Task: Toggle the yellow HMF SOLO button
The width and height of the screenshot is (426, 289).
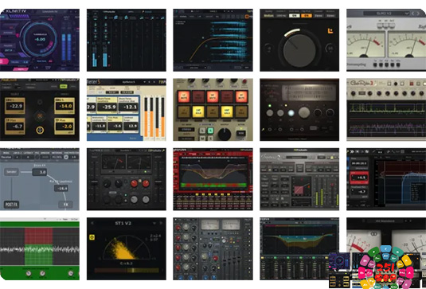Action: coord(227,111)
